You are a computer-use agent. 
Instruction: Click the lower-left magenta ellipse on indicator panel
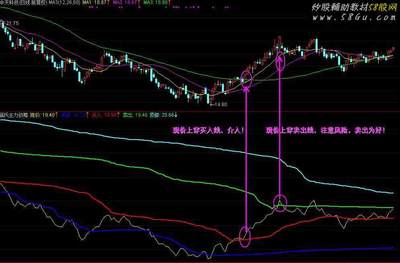244,236
